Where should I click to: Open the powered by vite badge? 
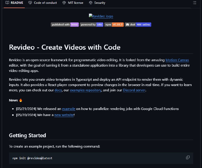[91, 24]
